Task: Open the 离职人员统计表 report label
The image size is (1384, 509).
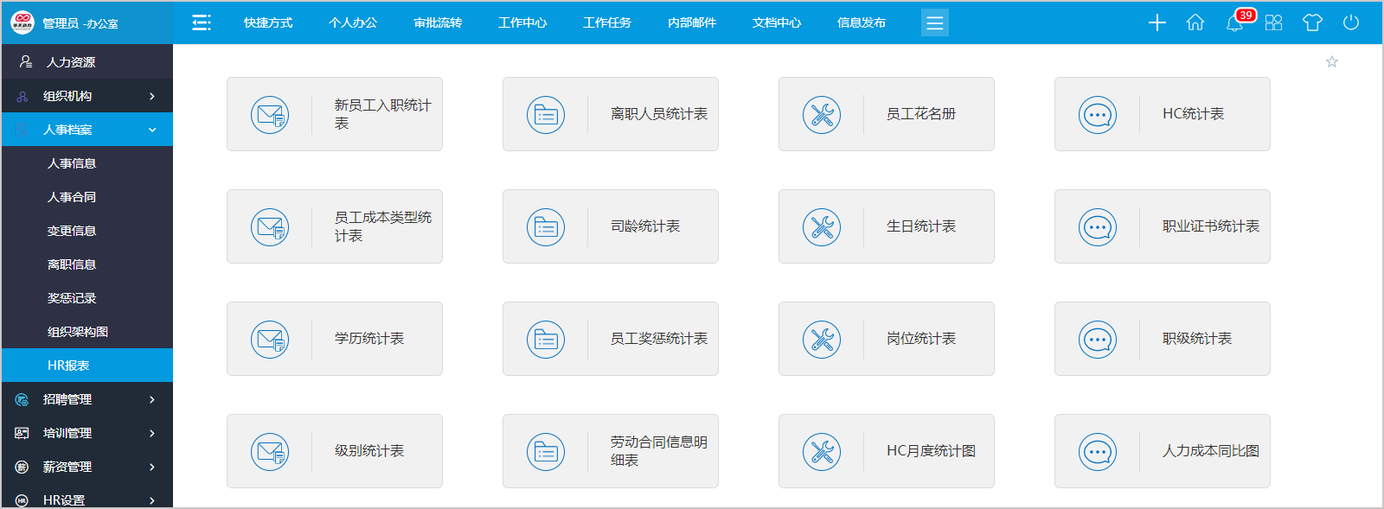Action: click(659, 114)
